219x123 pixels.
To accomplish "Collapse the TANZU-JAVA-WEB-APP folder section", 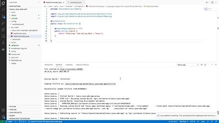I will coord(24,9).
